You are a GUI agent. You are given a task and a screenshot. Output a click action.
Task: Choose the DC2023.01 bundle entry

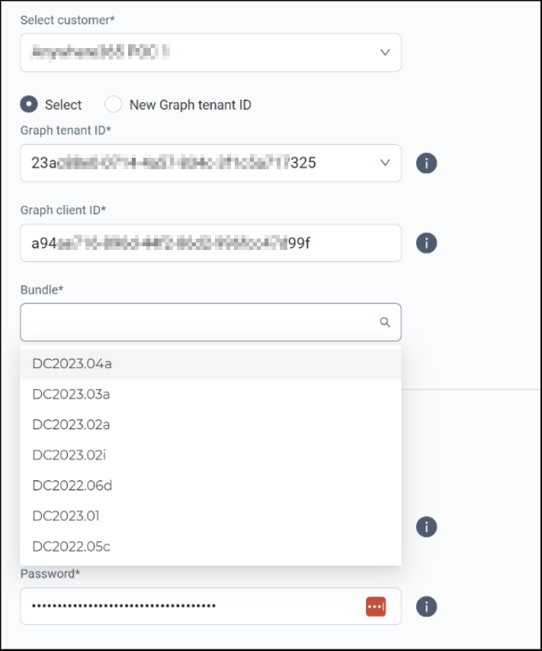[x=210, y=516]
